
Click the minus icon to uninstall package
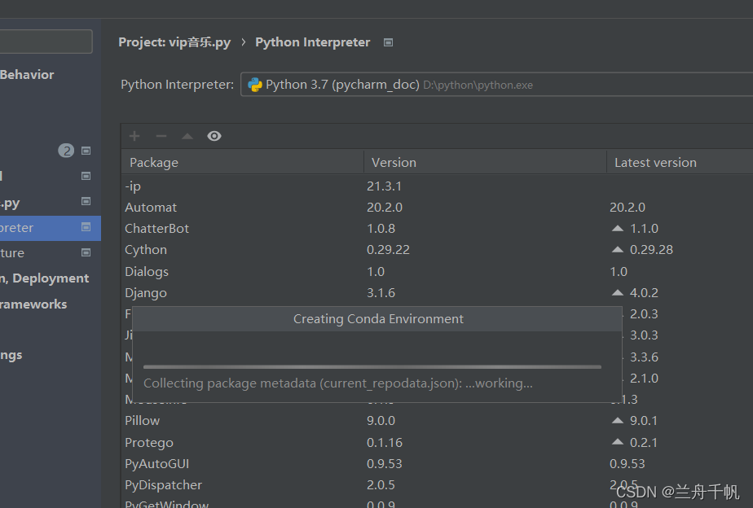coord(161,136)
